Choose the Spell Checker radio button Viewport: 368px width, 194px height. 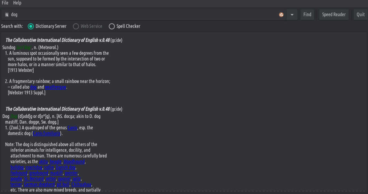[112, 26]
